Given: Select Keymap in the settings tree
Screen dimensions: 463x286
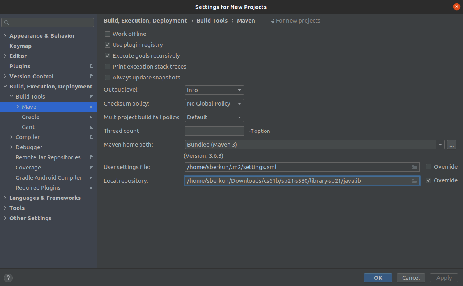Looking at the screenshot, I should pos(20,46).
